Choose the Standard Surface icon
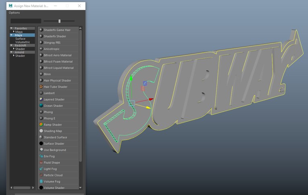Image resolution: width=308 pixels, height=195 pixels. pyautogui.click(x=41, y=137)
